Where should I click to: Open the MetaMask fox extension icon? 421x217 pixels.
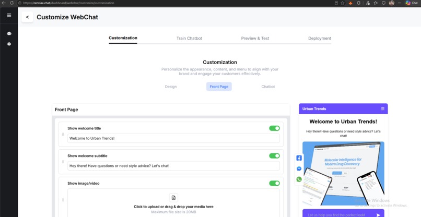350,3
